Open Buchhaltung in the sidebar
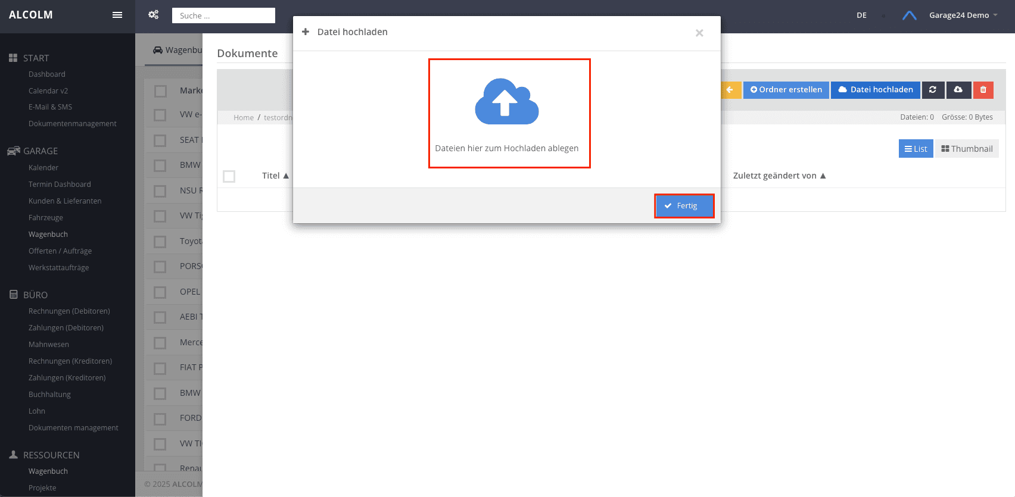Screen dimensions: 1015x497 tap(49, 395)
